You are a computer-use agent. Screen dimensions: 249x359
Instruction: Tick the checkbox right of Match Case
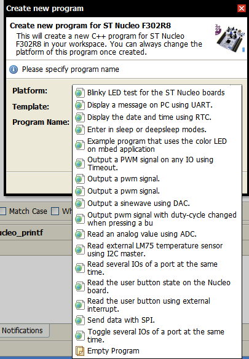point(55,211)
